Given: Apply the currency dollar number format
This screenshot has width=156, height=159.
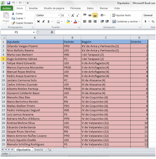Looking at the screenshot, I should pyautogui.click(x=145, y=21).
